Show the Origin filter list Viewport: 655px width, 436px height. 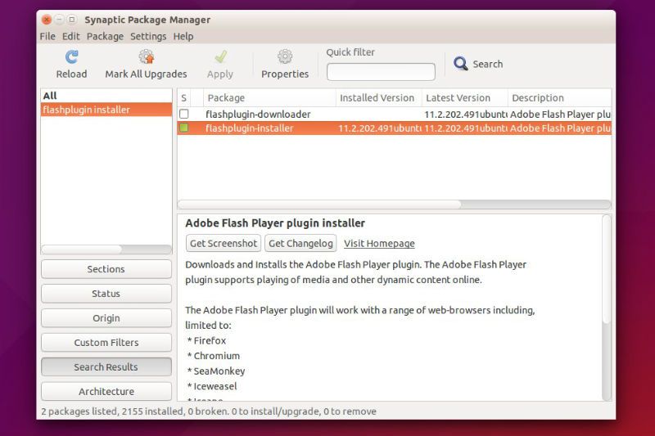[106, 318]
